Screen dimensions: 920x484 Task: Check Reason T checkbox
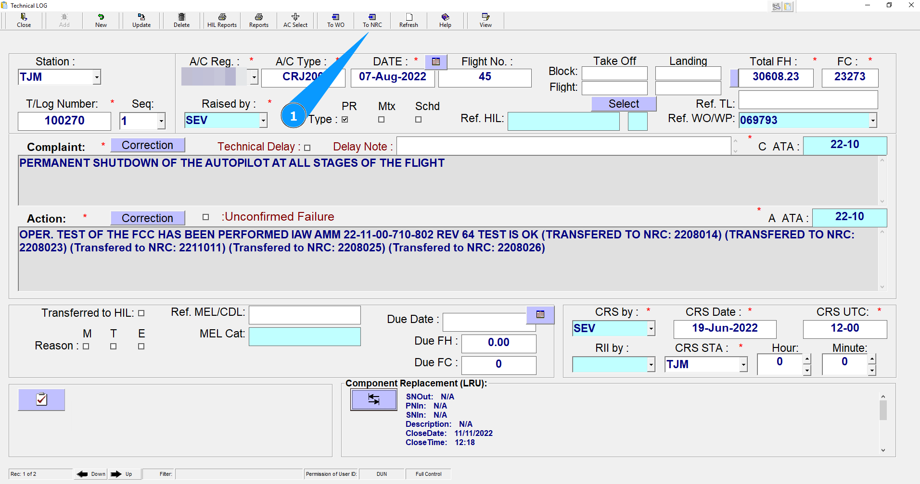click(x=114, y=347)
